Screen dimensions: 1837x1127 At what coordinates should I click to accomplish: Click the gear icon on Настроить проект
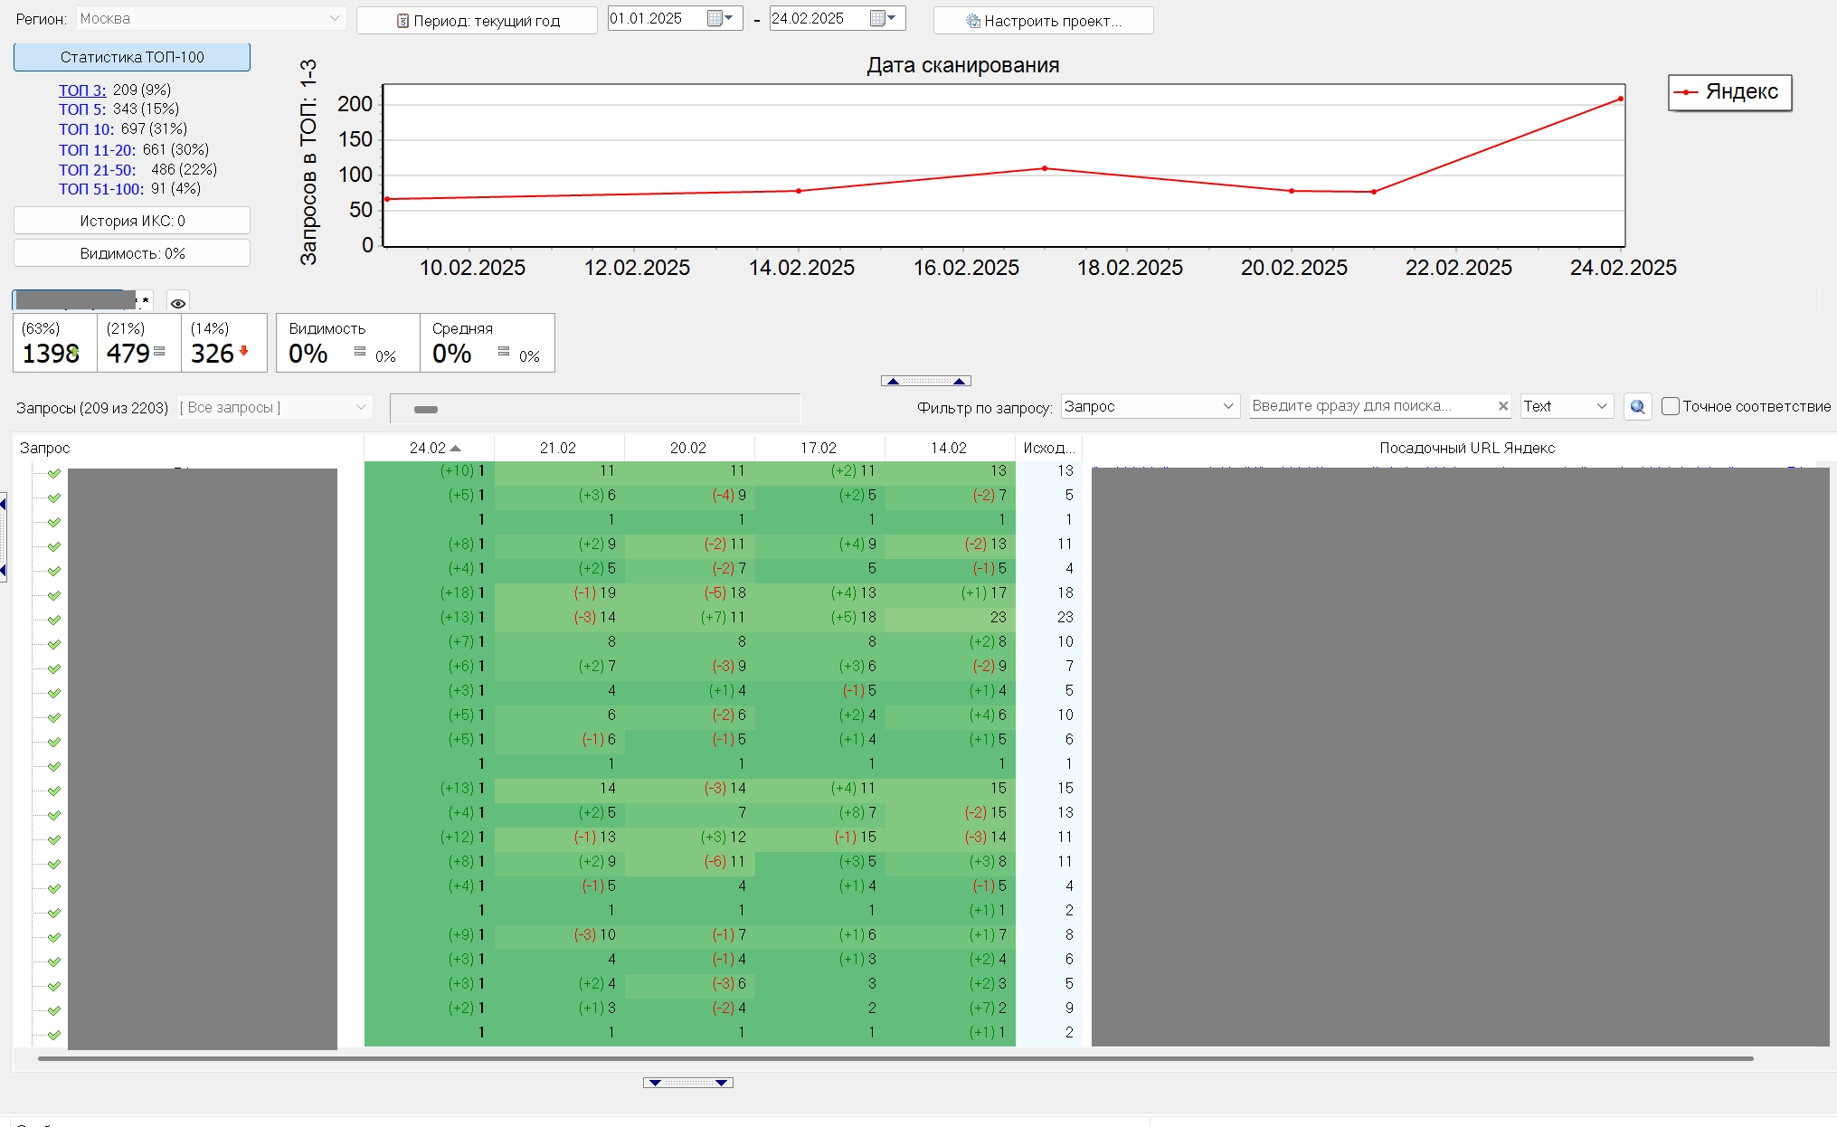973,21
